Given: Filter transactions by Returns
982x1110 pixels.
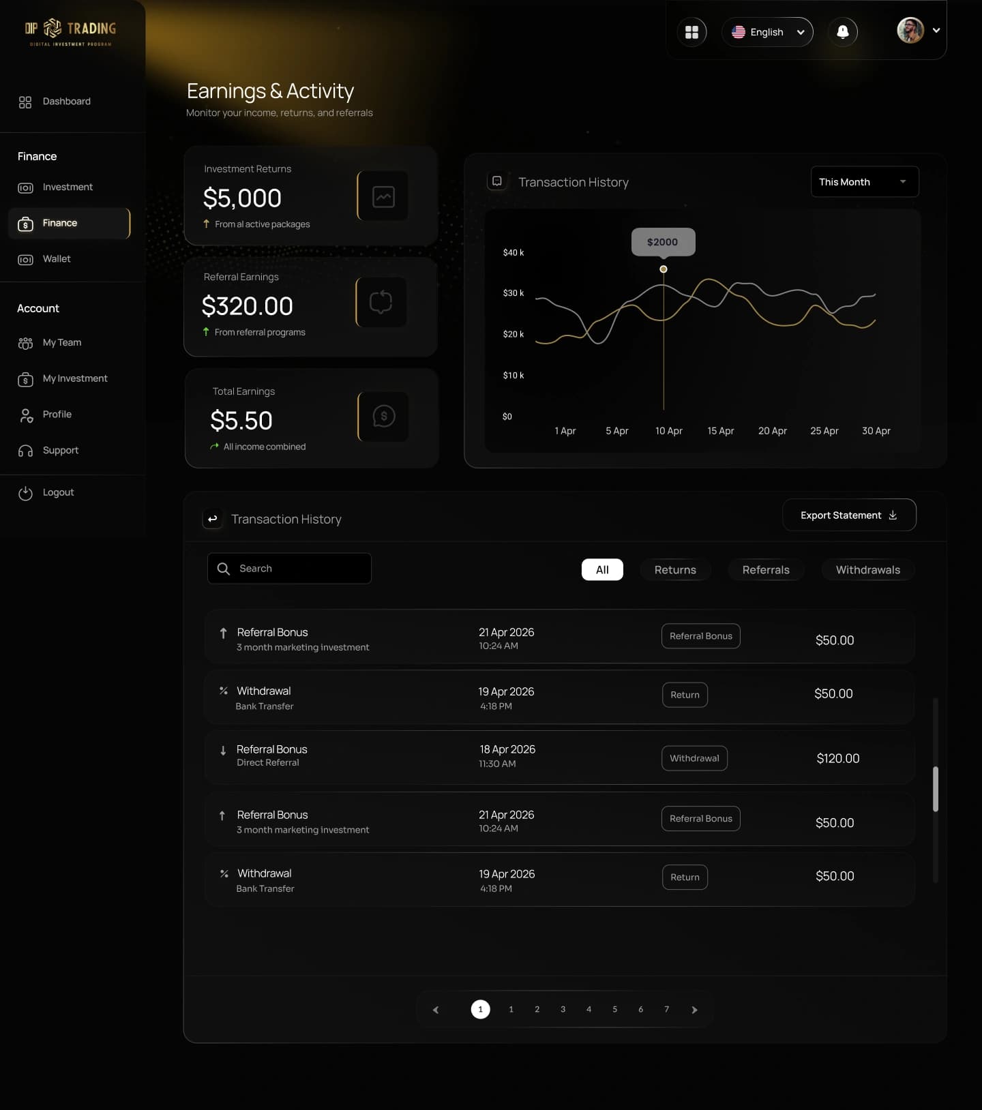Looking at the screenshot, I should [675, 570].
